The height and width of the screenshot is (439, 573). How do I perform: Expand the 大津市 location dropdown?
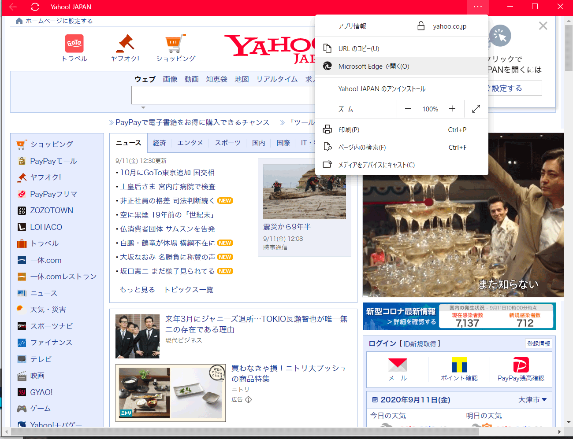pyautogui.click(x=532, y=400)
